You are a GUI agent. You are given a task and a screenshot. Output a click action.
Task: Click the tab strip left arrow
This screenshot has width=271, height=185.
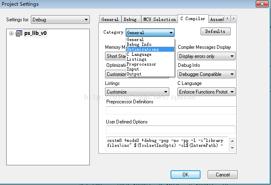[227, 18]
